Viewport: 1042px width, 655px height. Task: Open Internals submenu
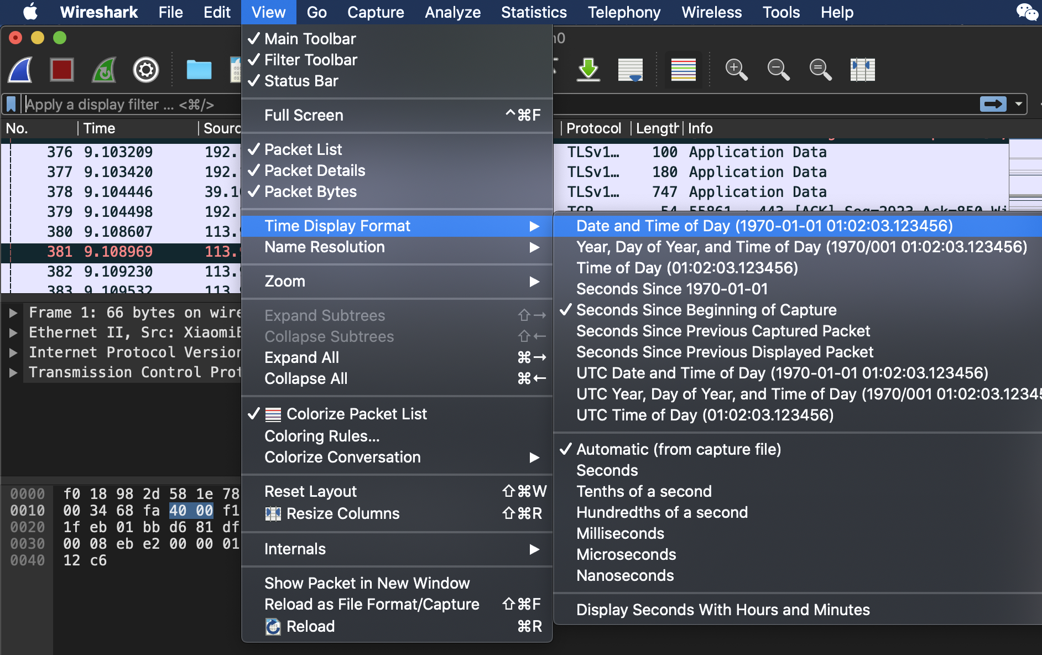(397, 549)
